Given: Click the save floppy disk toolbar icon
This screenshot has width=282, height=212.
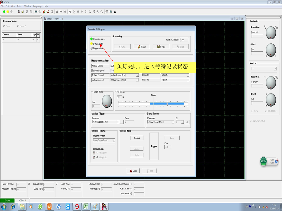Looking at the screenshot, I should (27, 12).
